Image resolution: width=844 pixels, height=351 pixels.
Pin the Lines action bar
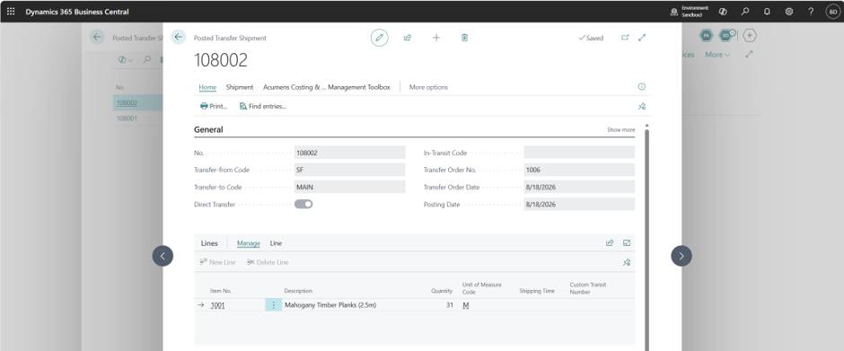627,262
